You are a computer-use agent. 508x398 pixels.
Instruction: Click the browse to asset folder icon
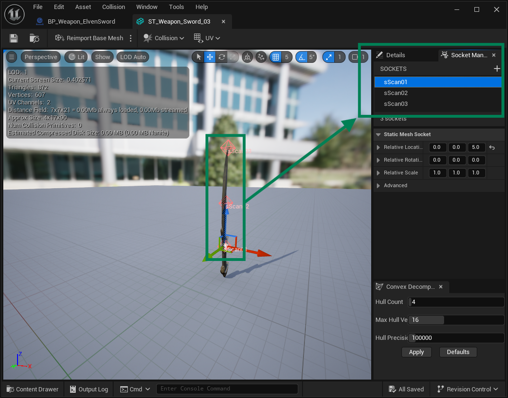(x=34, y=38)
